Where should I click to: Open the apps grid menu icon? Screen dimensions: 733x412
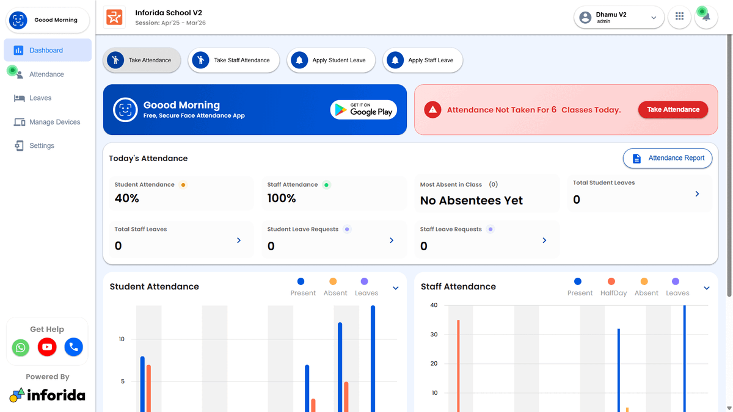coord(679,17)
